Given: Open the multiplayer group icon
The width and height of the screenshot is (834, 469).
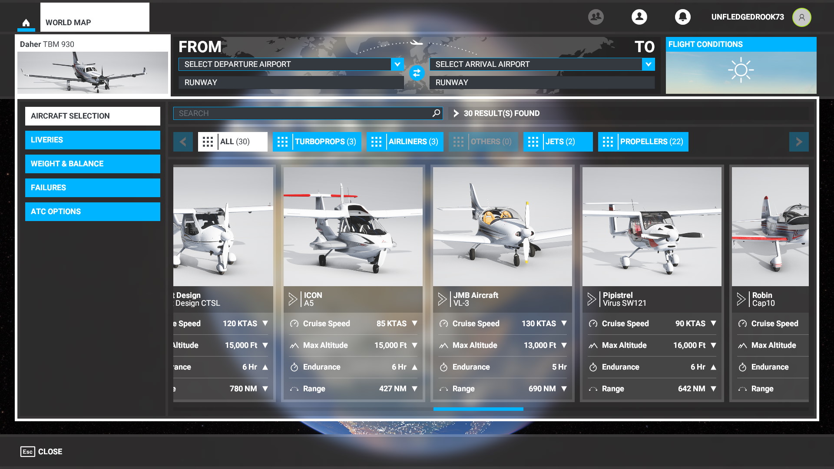Looking at the screenshot, I should [x=596, y=17].
